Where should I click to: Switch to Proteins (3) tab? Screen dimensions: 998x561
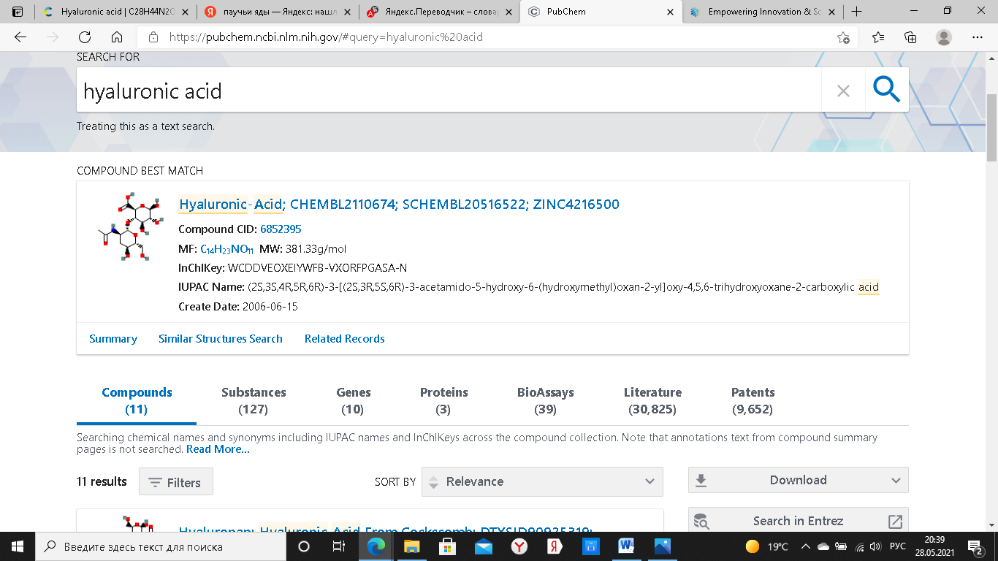(443, 400)
